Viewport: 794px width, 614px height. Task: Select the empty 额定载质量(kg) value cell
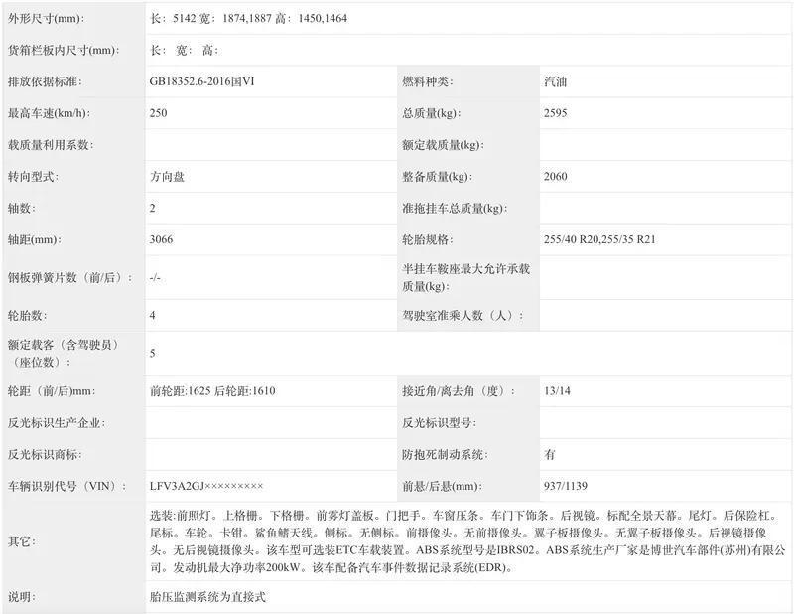tap(655, 144)
